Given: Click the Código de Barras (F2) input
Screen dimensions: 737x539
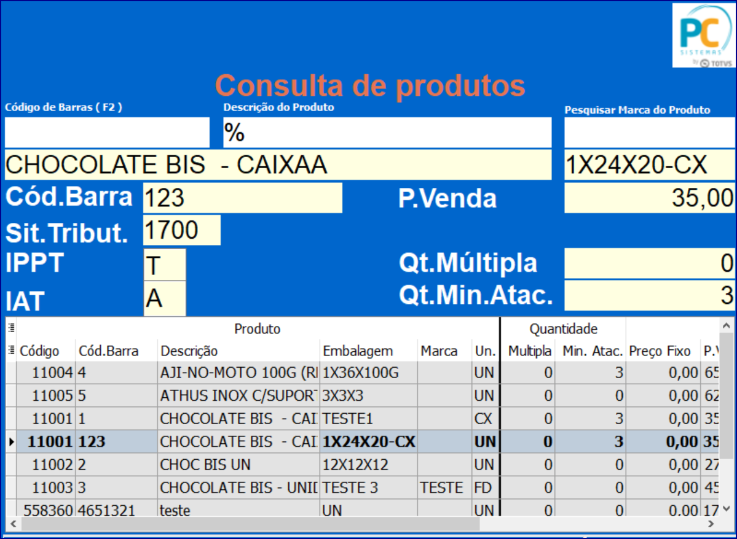Looking at the screenshot, I should point(107,132).
